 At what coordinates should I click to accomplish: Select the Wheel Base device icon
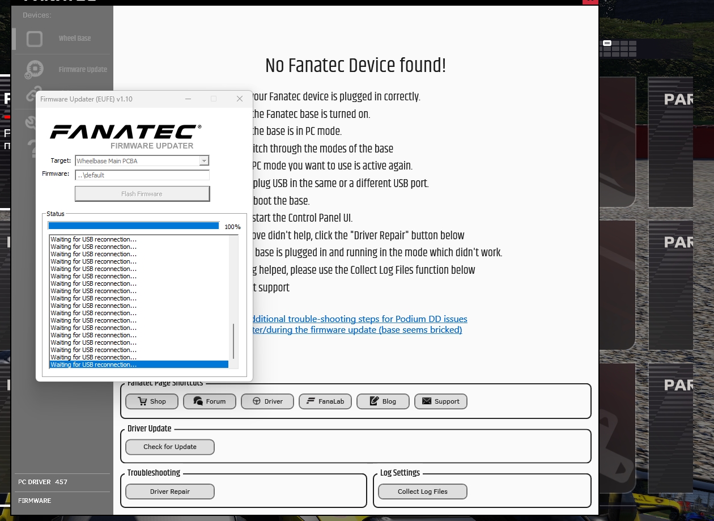tap(35, 39)
